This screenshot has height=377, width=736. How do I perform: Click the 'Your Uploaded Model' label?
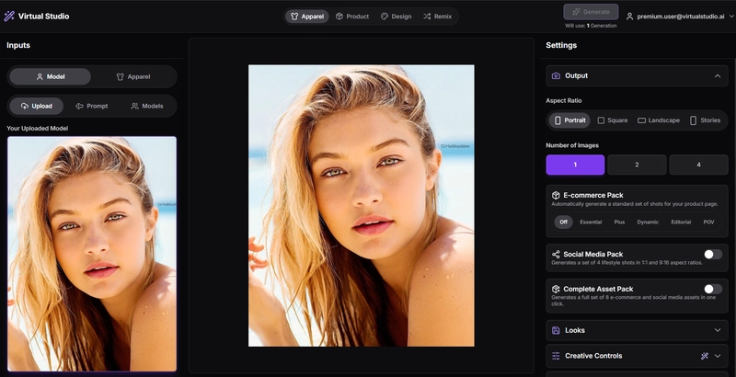tap(37, 128)
